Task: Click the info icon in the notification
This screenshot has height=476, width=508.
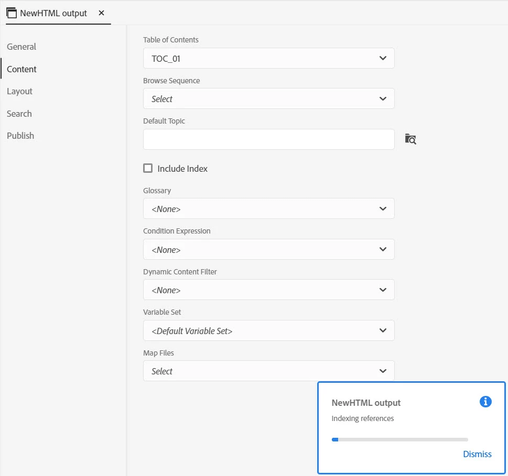Action: click(x=485, y=402)
